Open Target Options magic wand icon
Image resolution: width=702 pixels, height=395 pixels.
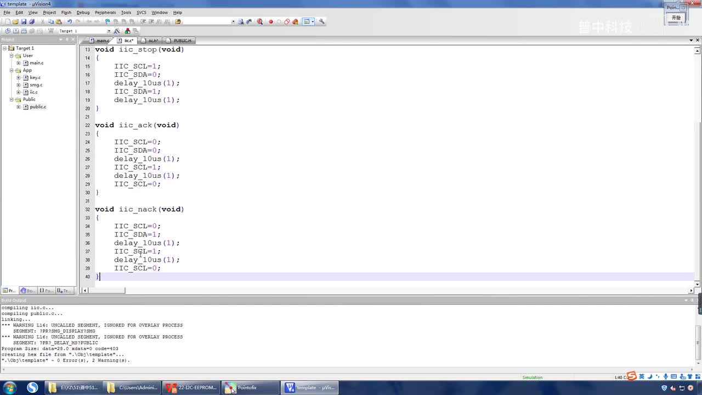pos(117,31)
